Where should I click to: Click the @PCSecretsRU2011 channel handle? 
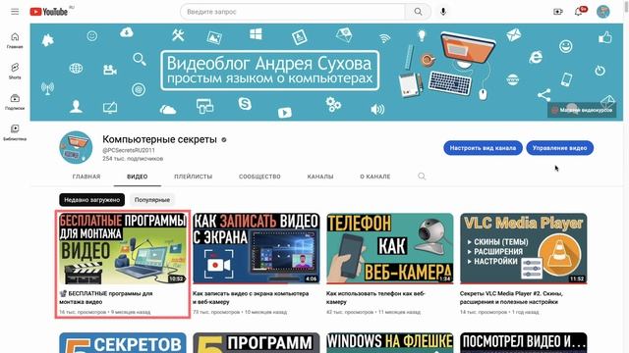pos(129,150)
